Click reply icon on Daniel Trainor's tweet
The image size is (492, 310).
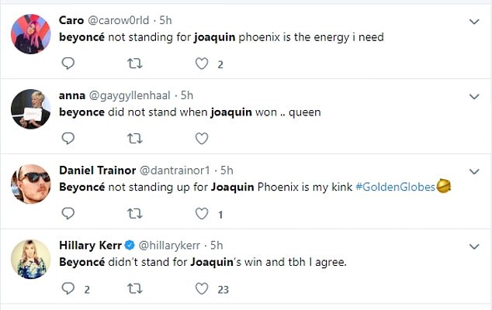[x=68, y=213]
